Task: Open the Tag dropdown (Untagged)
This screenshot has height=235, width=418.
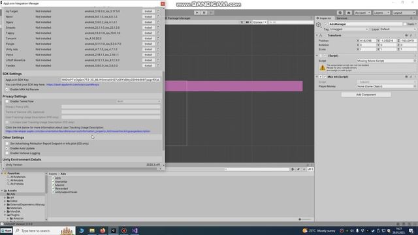Action: [349, 29]
